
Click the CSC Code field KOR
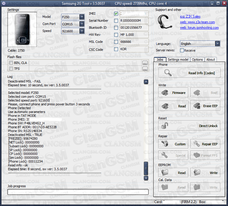(x=134, y=49)
